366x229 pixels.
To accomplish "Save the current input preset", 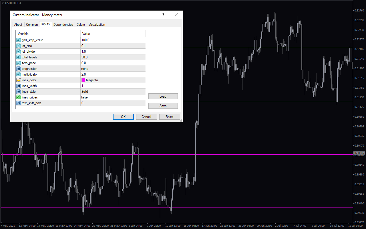I will (x=163, y=106).
